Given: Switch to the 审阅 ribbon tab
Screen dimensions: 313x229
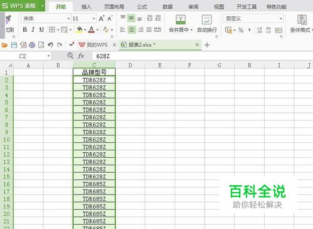Looking at the screenshot, I should pos(193,7).
